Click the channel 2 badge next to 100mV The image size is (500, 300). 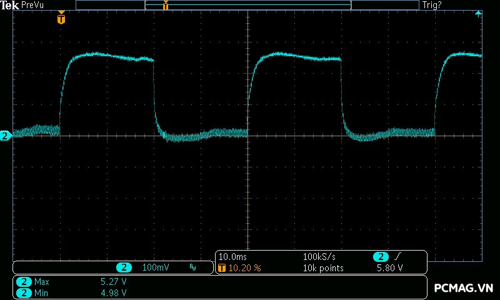[124, 267]
